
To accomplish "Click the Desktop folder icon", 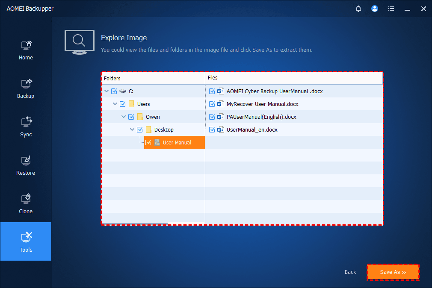I will point(148,129).
